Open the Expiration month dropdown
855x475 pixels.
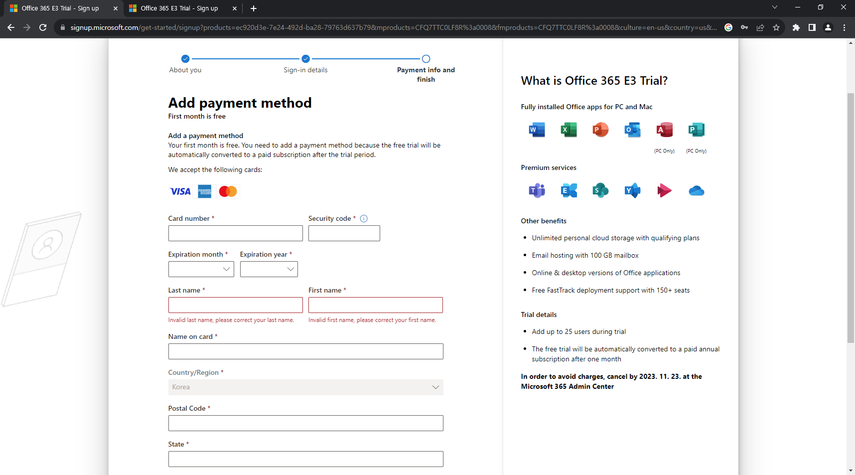click(x=201, y=269)
